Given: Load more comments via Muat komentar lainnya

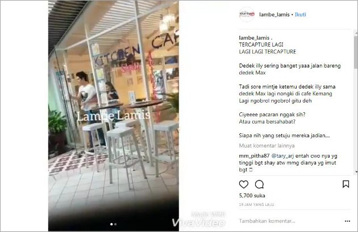Looking at the screenshot, I should pyautogui.click(x=267, y=146).
